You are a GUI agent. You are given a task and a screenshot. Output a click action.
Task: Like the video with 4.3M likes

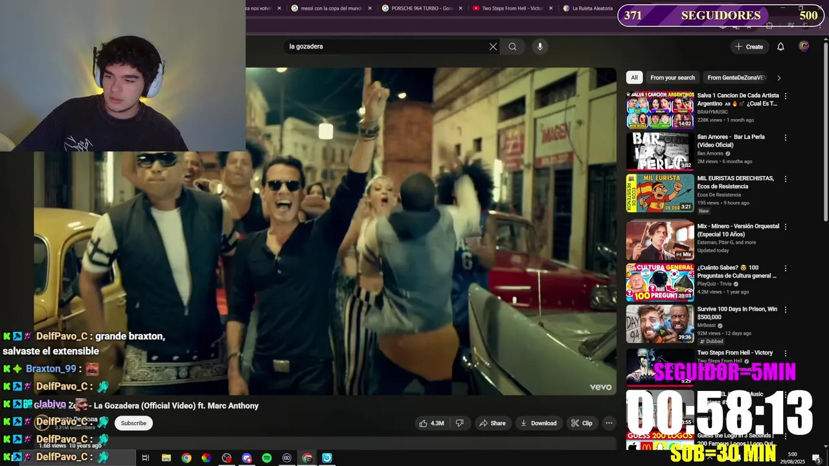(x=431, y=423)
